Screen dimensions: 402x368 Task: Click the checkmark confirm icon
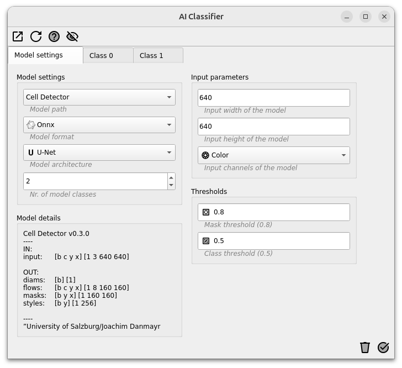[x=383, y=348]
